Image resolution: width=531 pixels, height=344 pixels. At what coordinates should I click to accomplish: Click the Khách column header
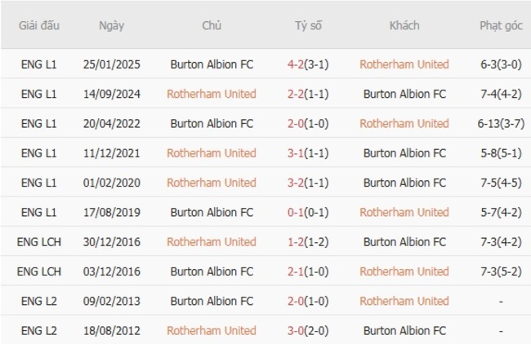404,25
